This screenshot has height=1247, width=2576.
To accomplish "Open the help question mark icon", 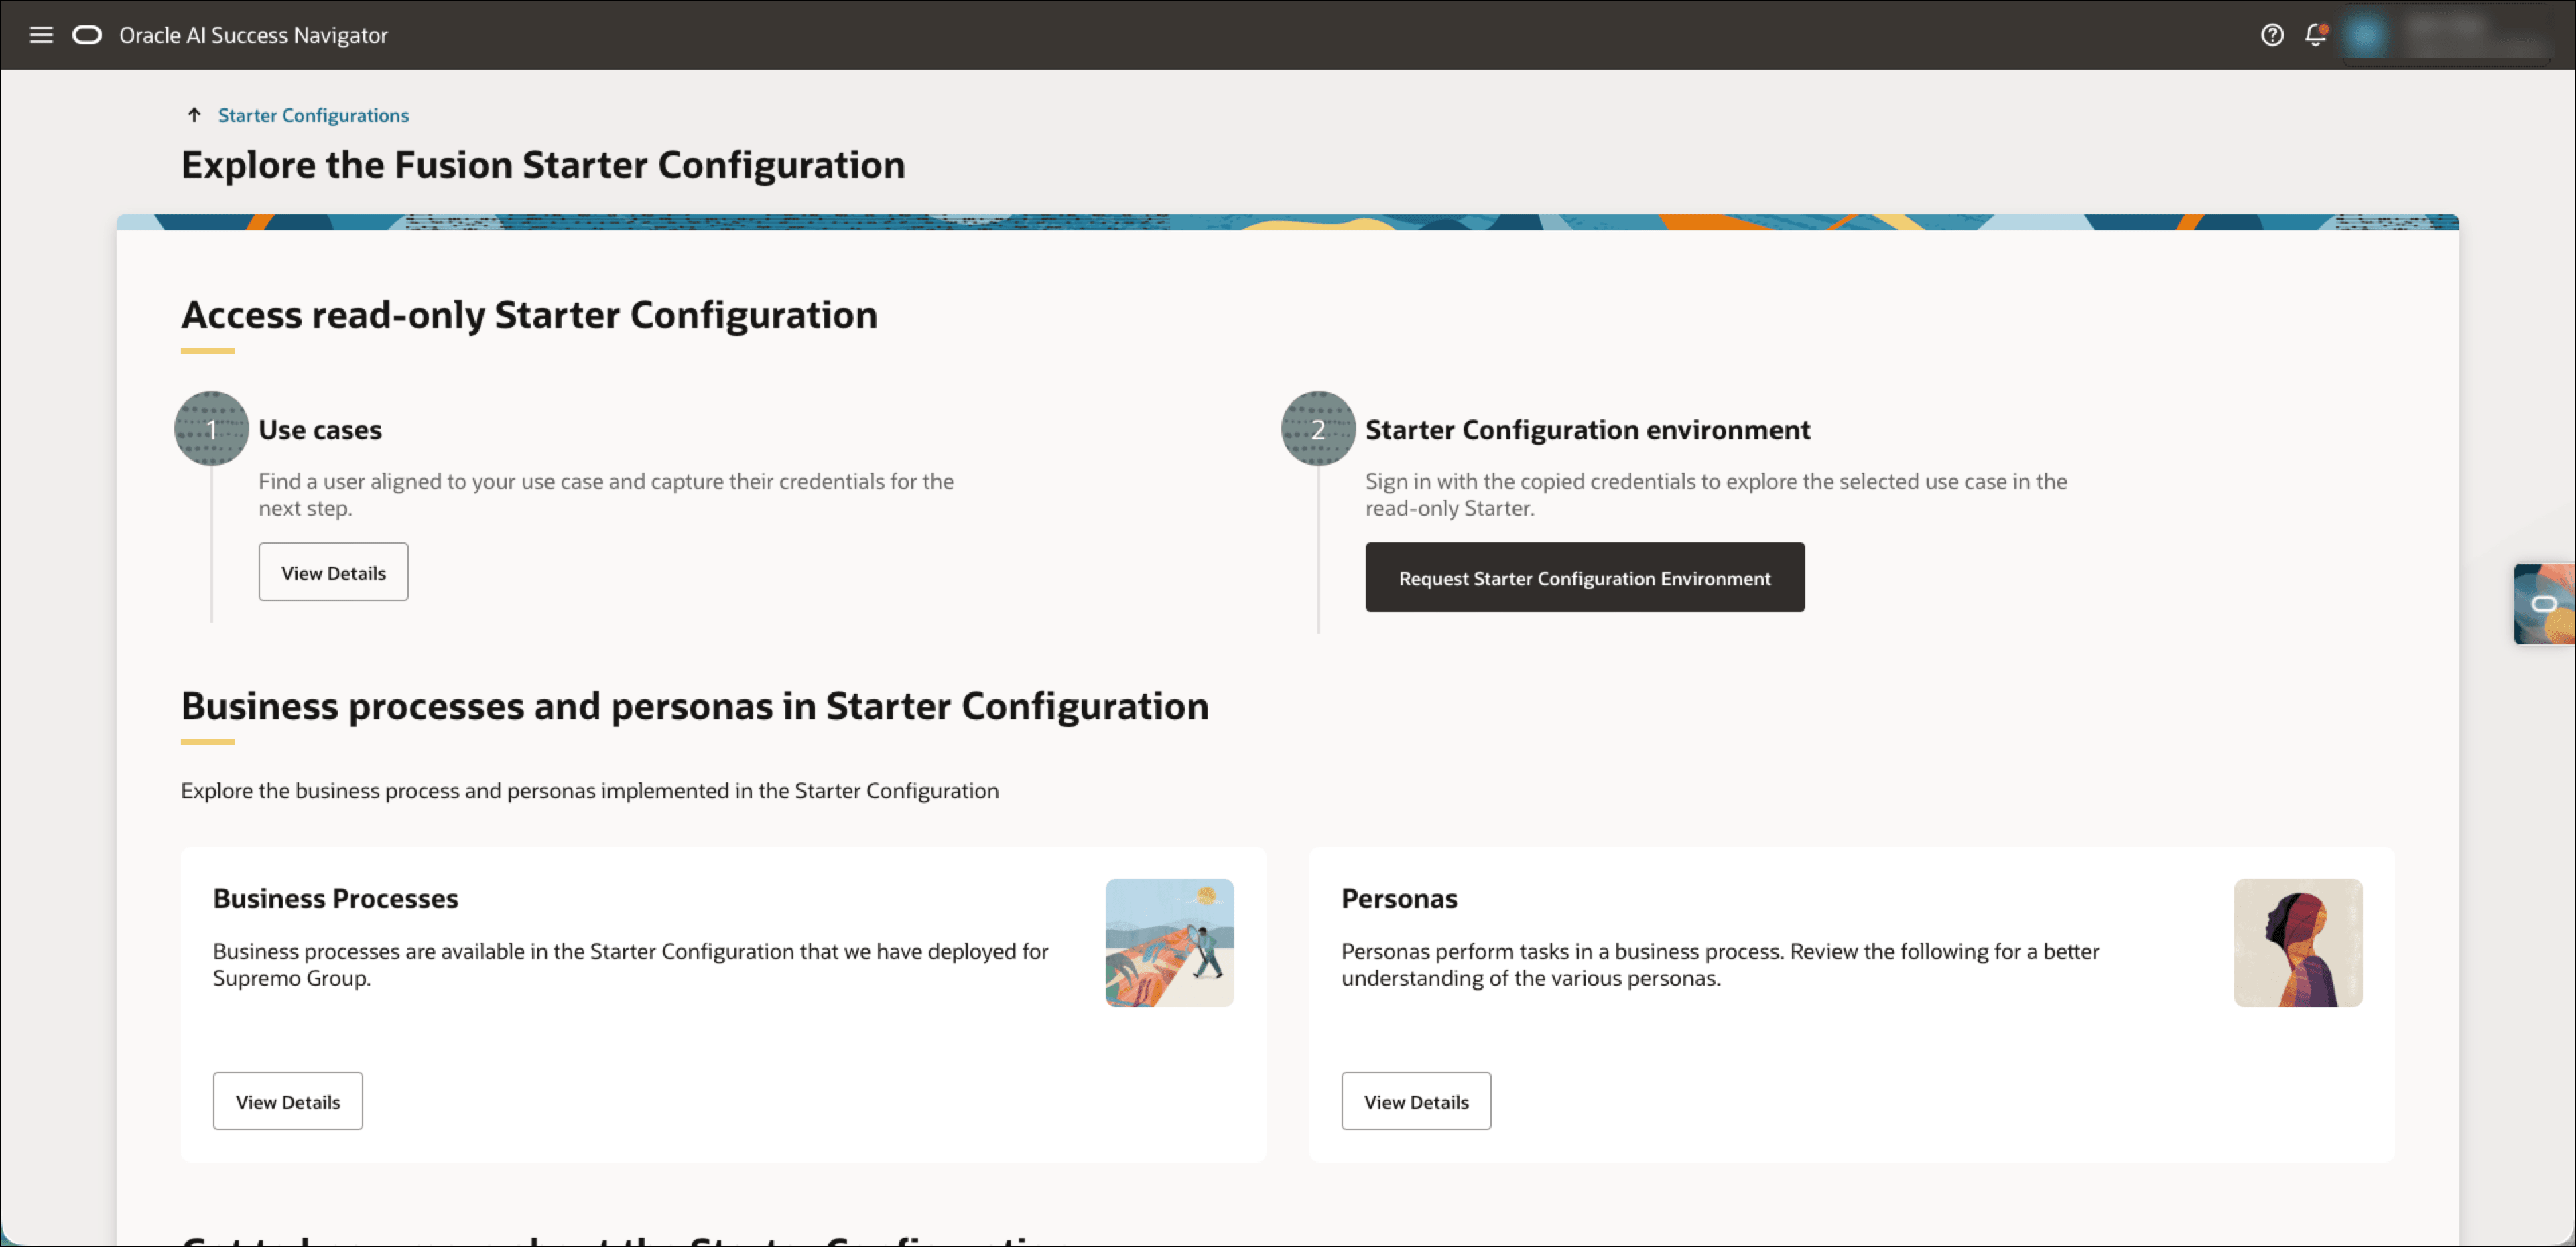I will [x=2272, y=35].
